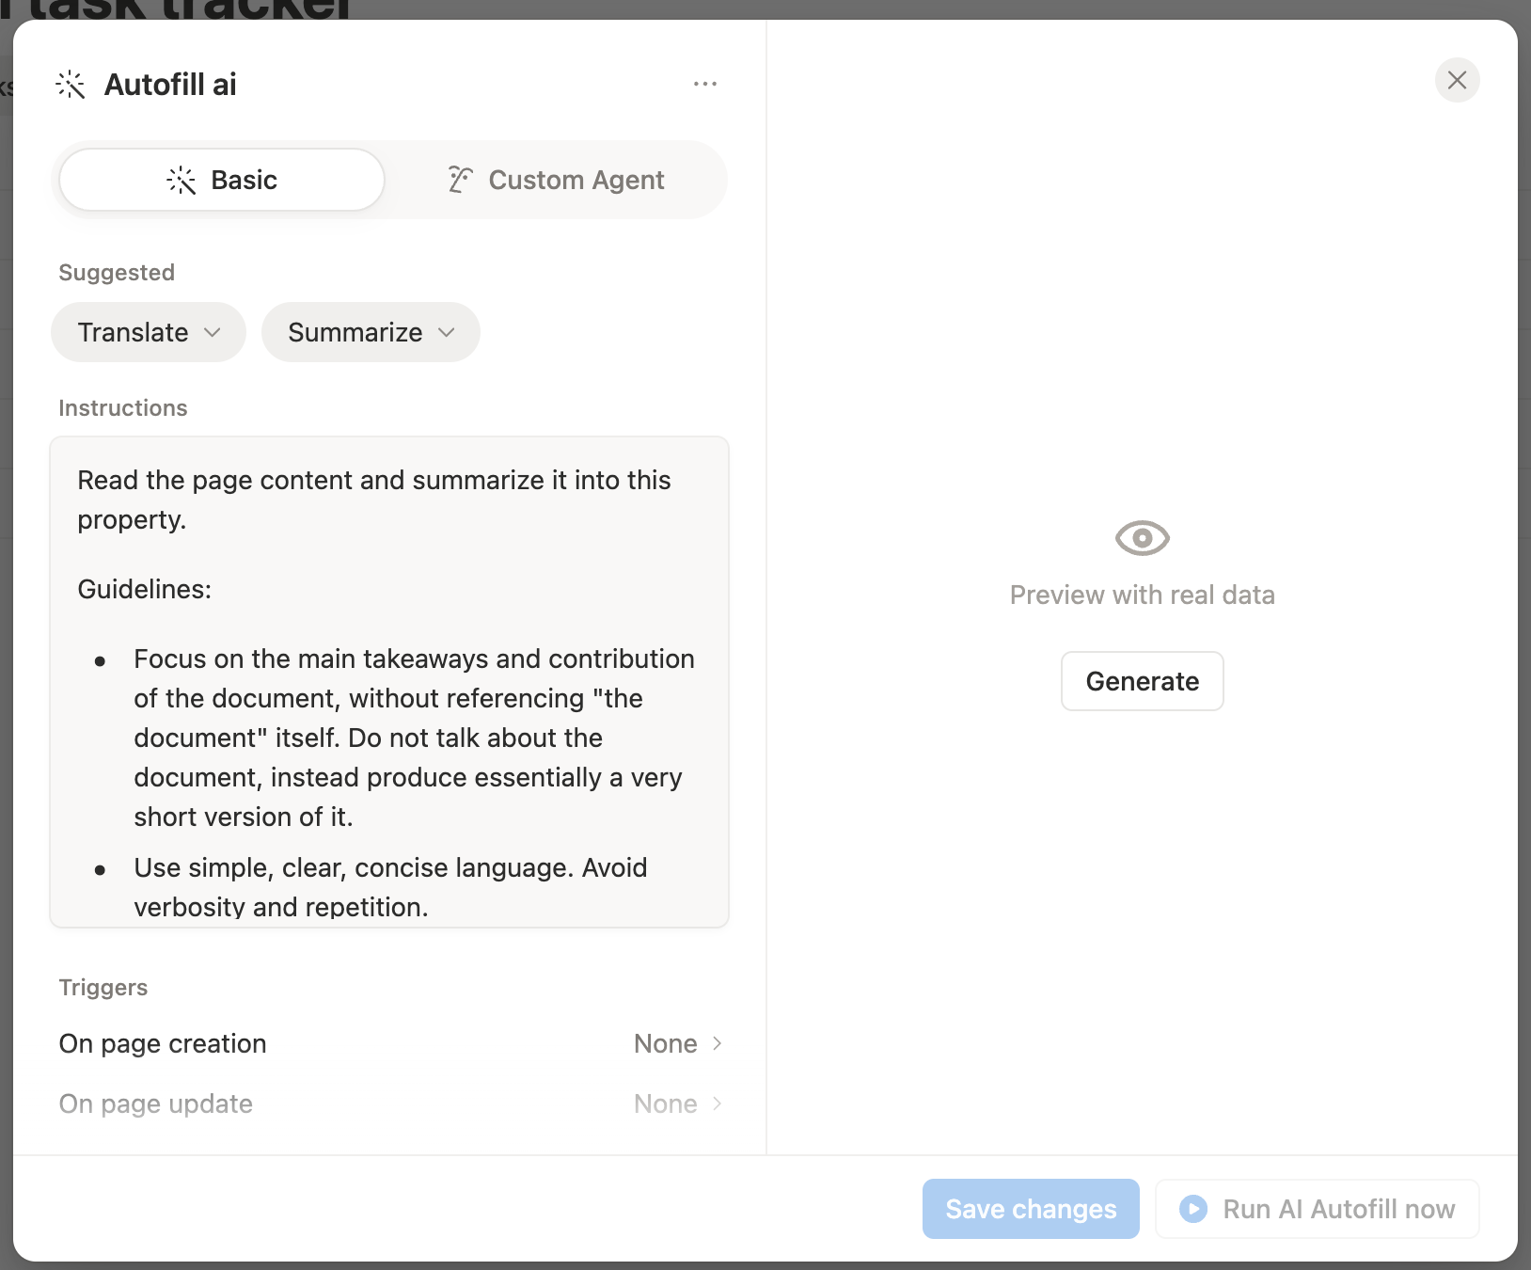
Task: Click Generate to preview with real data
Action: (x=1142, y=680)
